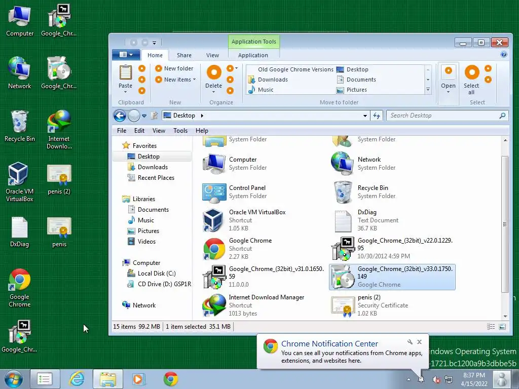Click the New folder button
519x389 pixels.
tap(174, 68)
